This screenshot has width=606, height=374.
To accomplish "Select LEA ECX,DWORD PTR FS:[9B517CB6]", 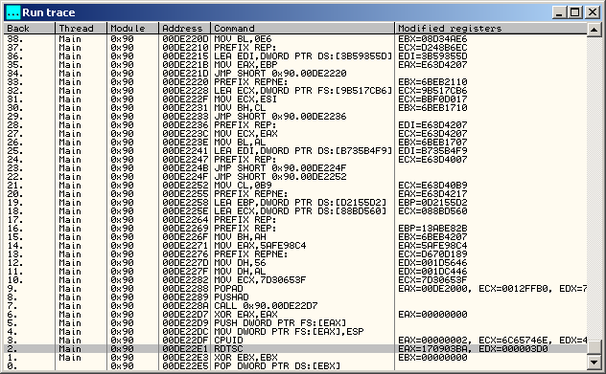I will [x=303, y=91].
